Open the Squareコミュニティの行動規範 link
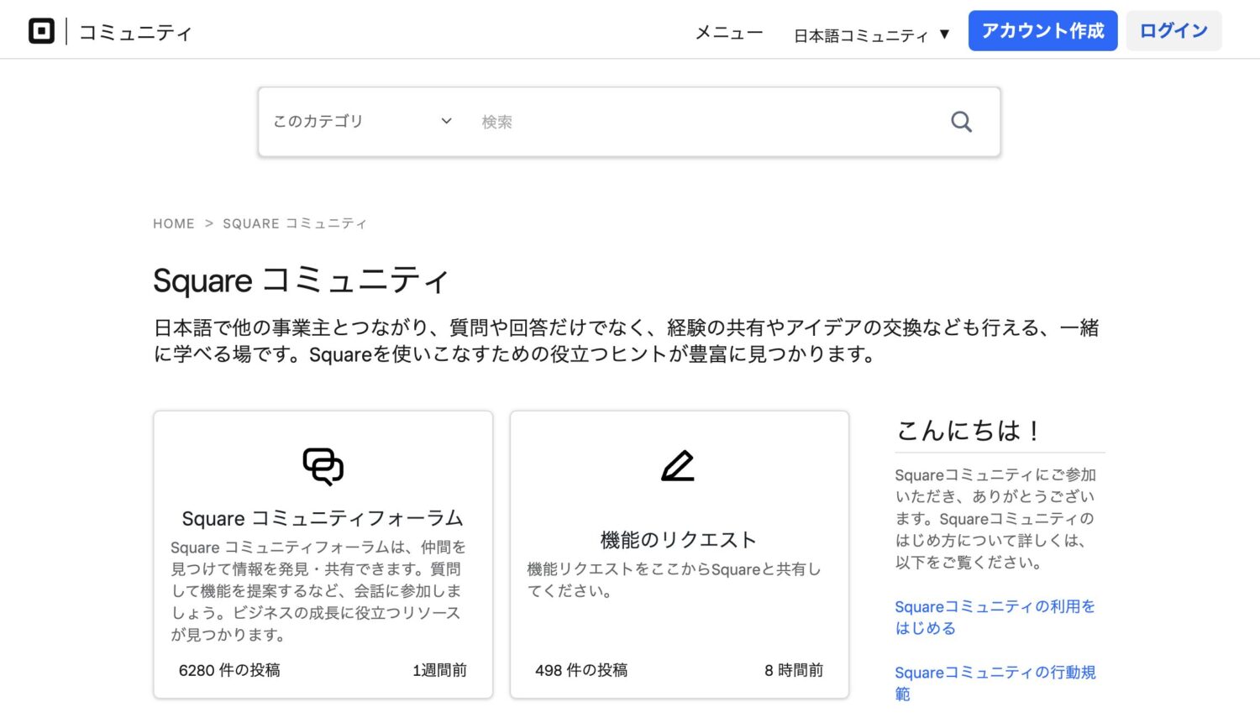The image size is (1260, 723). coord(994,683)
